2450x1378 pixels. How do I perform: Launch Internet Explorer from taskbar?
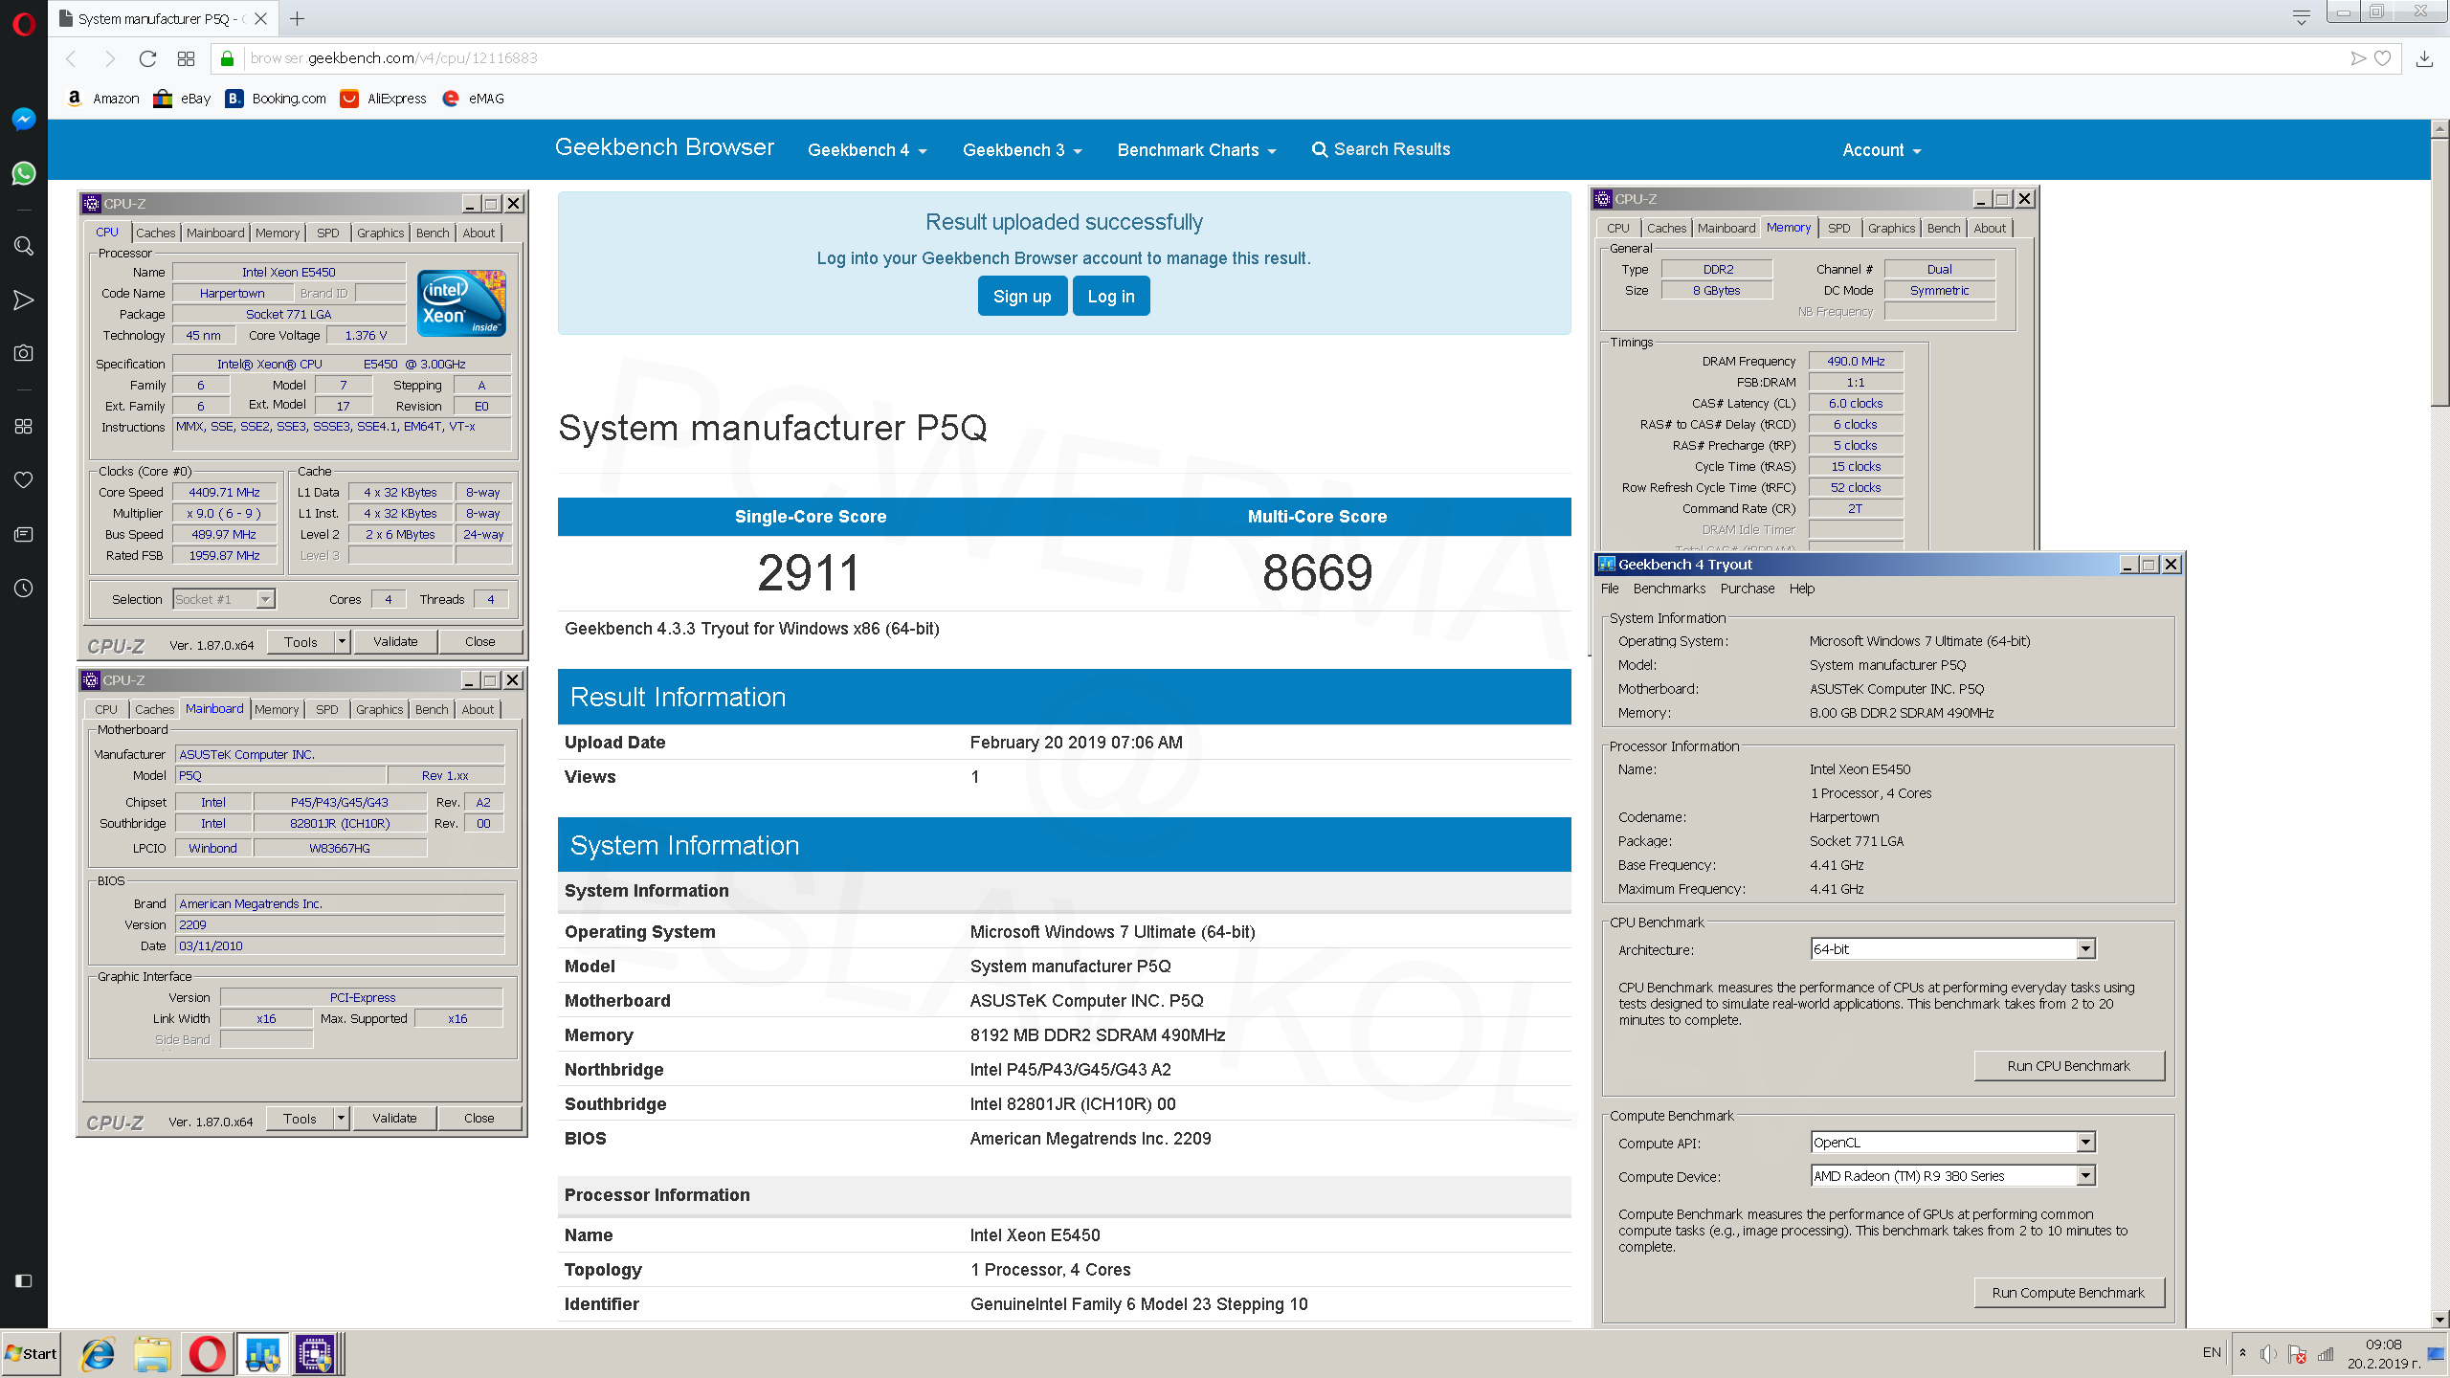[98, 1354]
